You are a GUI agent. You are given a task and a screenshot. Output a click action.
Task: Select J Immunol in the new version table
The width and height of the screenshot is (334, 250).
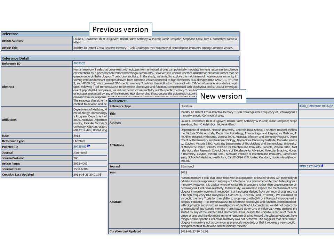pos(187,166)
